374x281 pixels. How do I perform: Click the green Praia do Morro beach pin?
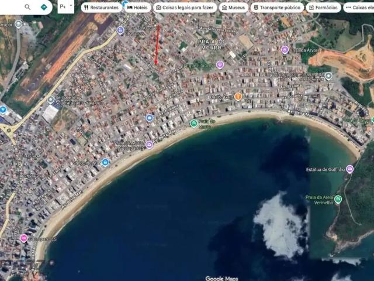tap(193, 124)
